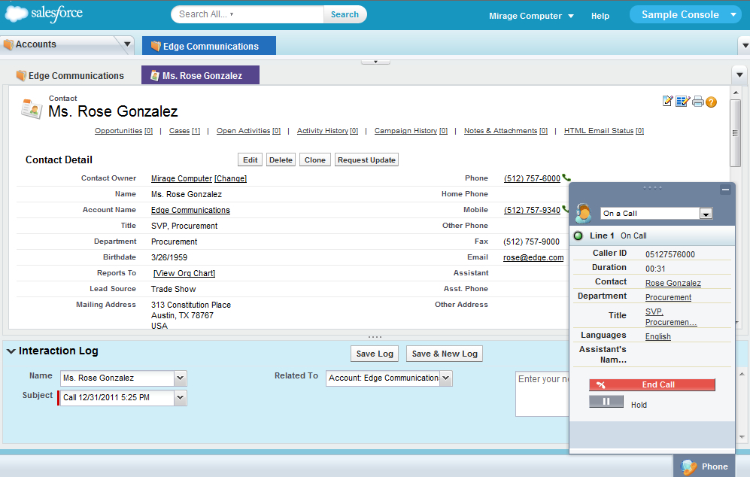Click the customize page notepad-pencil icon
This screenshot has width=750, height=477.
(667, 102)
